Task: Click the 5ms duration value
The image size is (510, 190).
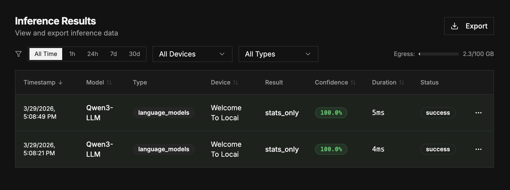Action: pyautogui.click(x=378, y=113)
